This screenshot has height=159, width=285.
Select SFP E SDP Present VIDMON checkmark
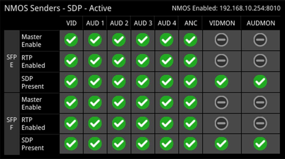pyautogui.click(x=222, y=81)
